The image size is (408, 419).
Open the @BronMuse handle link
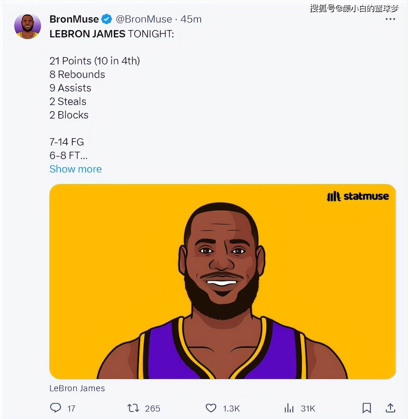[x=144, y=19]
